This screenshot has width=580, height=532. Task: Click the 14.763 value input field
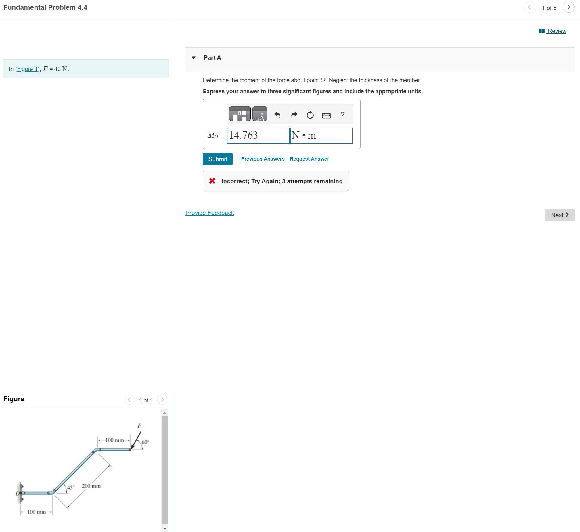(258, 135)
